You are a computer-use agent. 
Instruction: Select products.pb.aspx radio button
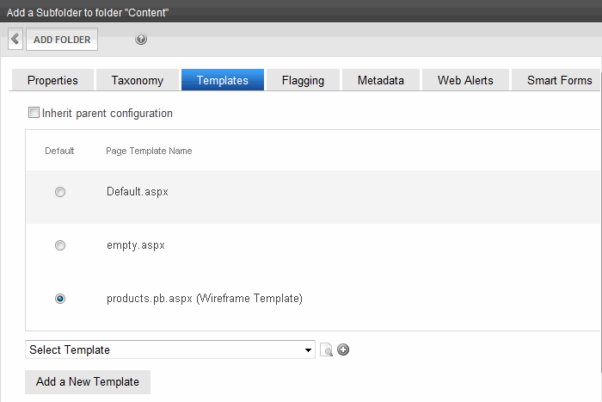tap(60, 299)
